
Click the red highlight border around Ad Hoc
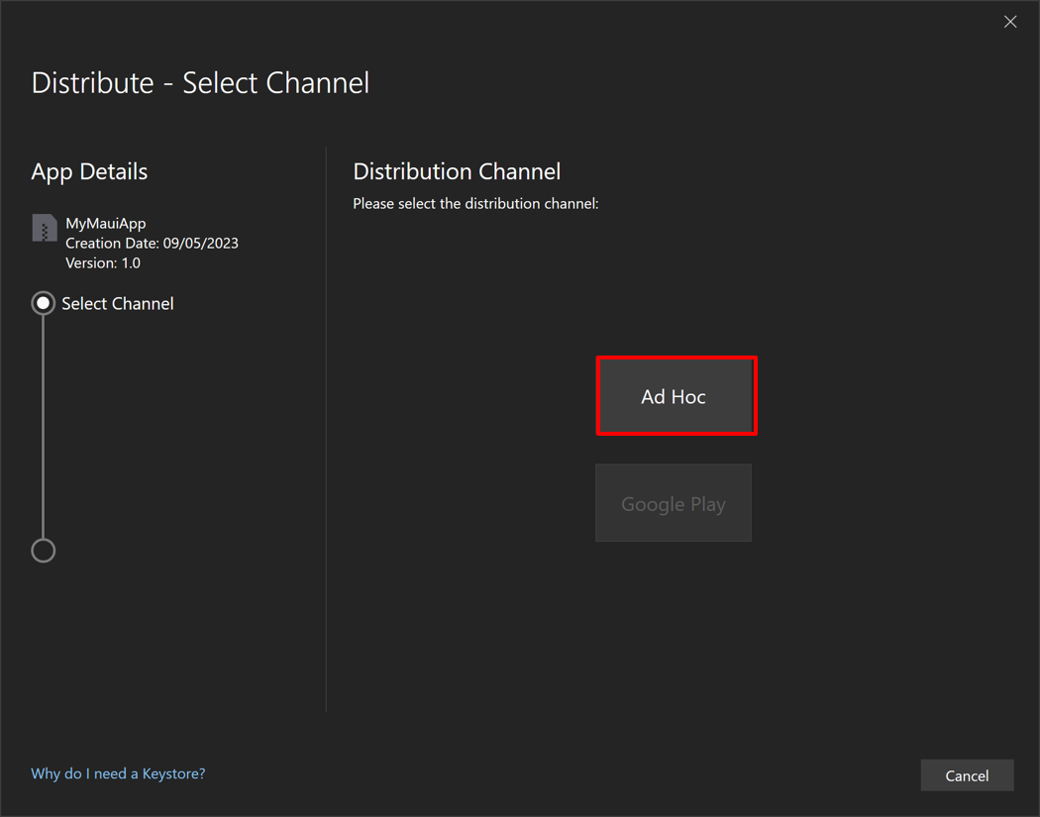[x=676, y=358]
